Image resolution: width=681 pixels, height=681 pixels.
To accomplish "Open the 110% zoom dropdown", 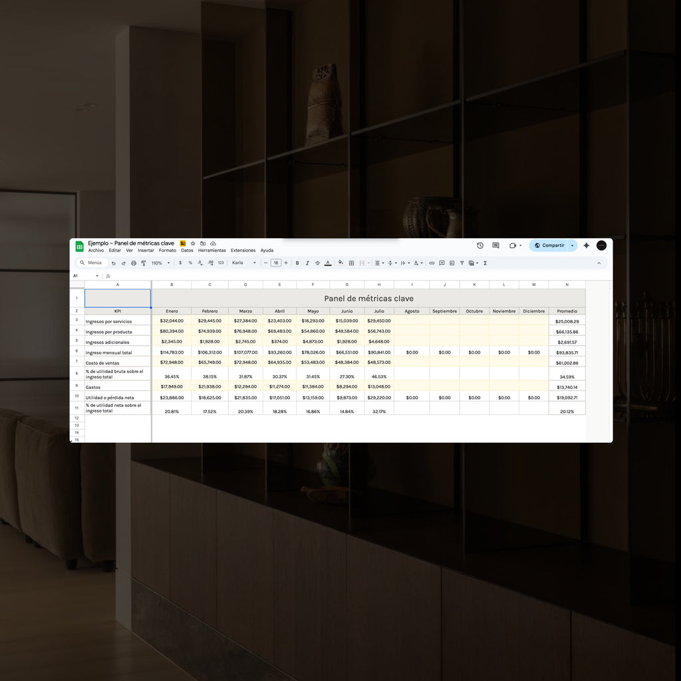I will click(x=160, y=263).
